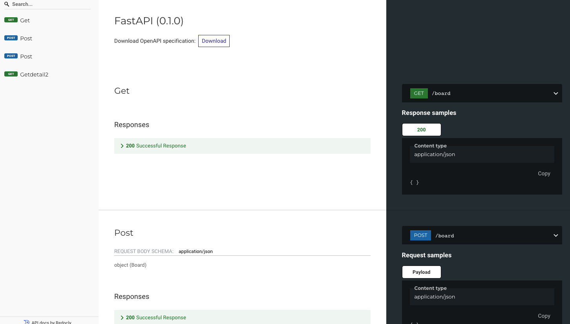Image resolution: width=570 pixels, height=324 pixels.
Task: Select the 200 response sample tab
Action: pos(422,130)
